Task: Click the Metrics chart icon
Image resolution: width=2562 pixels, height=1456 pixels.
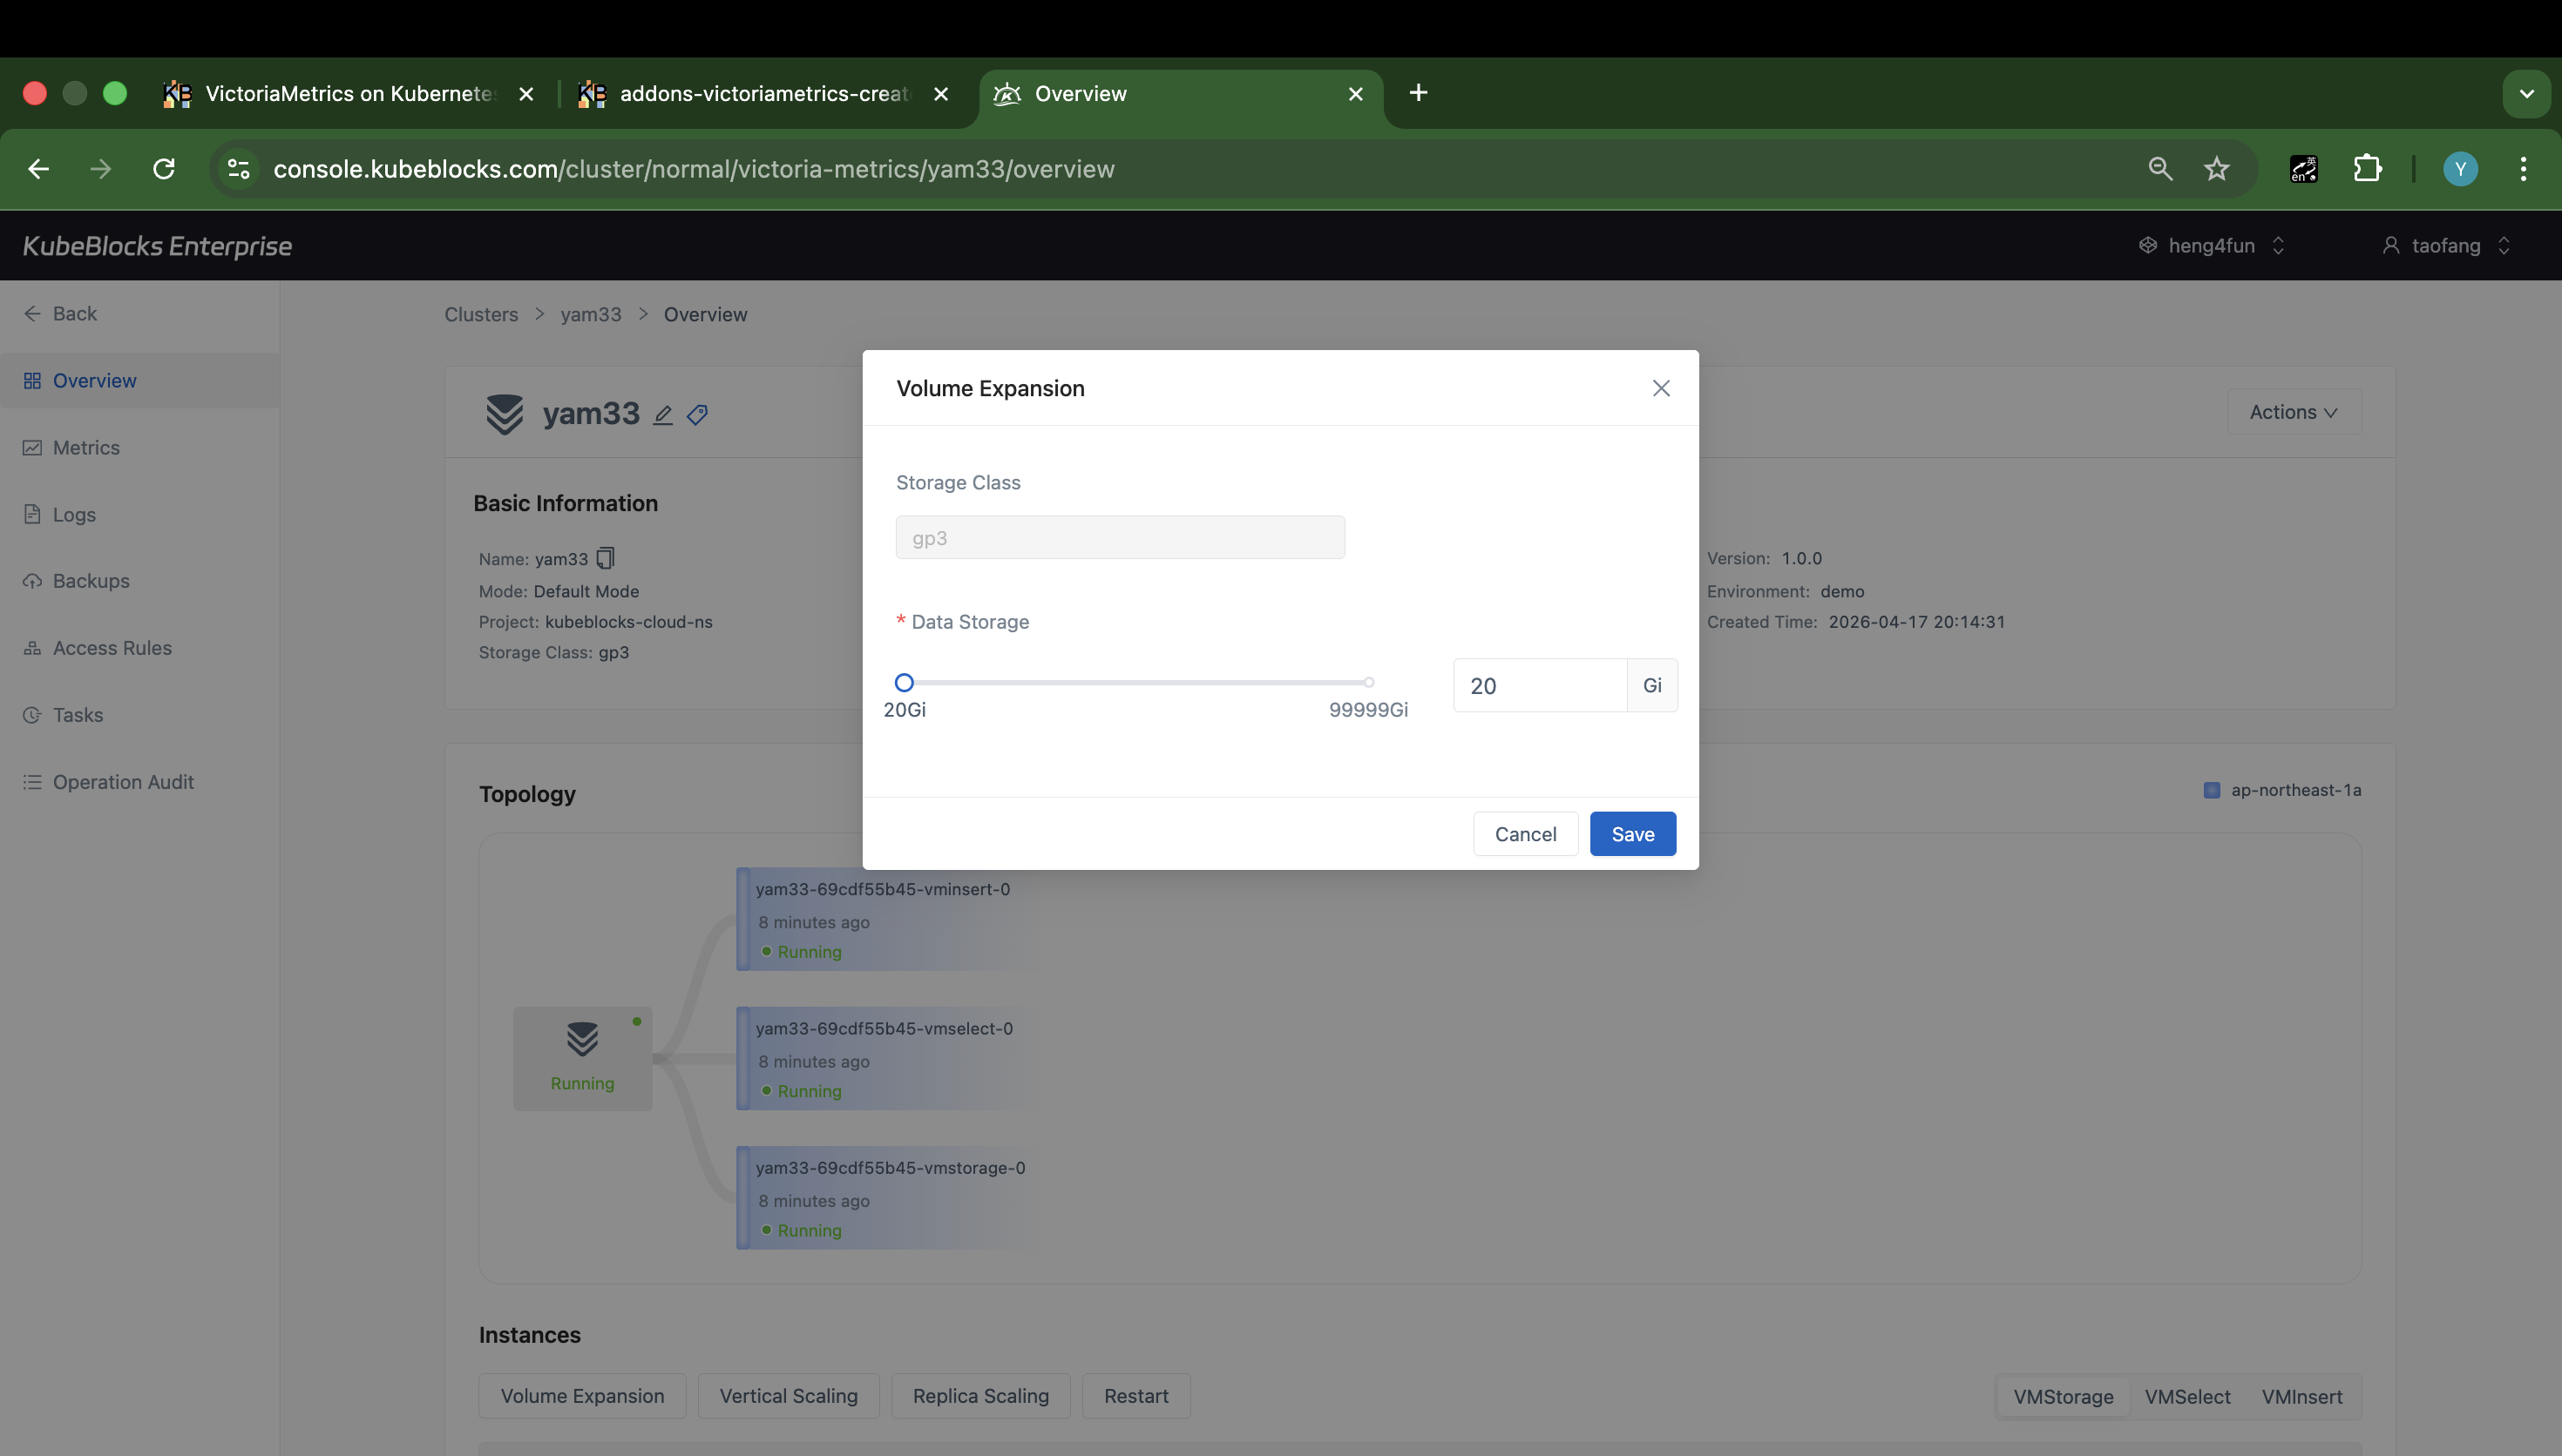Action: pyautogui.click(x=32, y=448)
